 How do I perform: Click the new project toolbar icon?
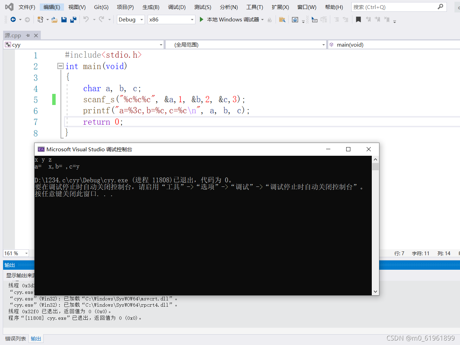[x=40, y=20]
